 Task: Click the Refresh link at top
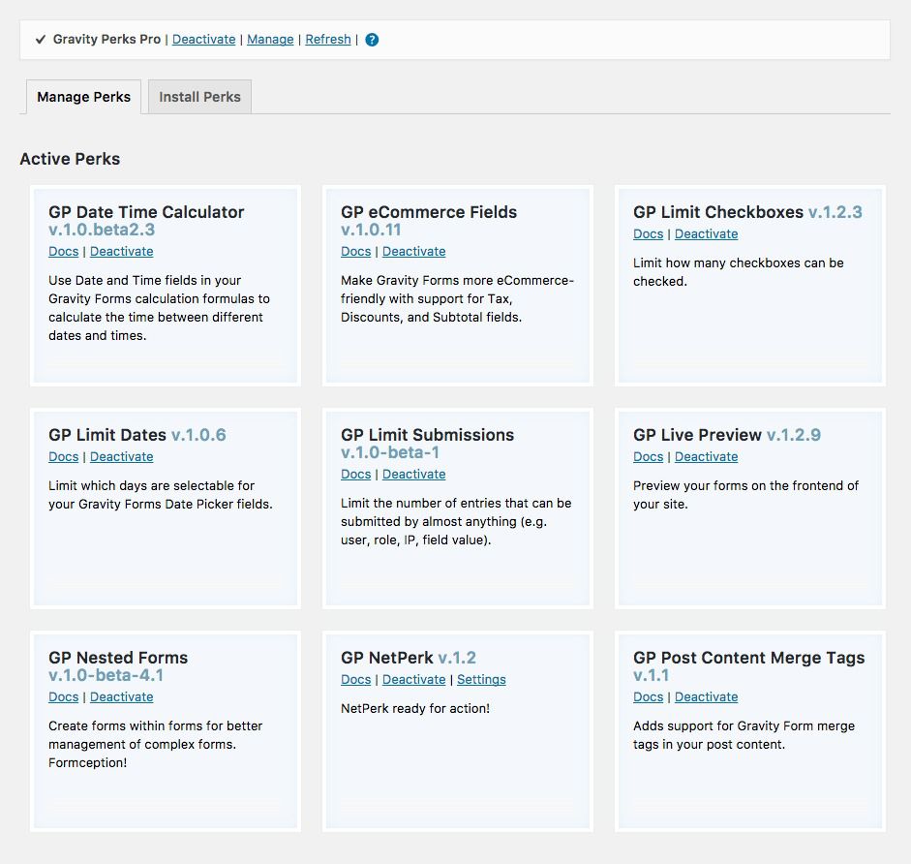tap(328, 40)
